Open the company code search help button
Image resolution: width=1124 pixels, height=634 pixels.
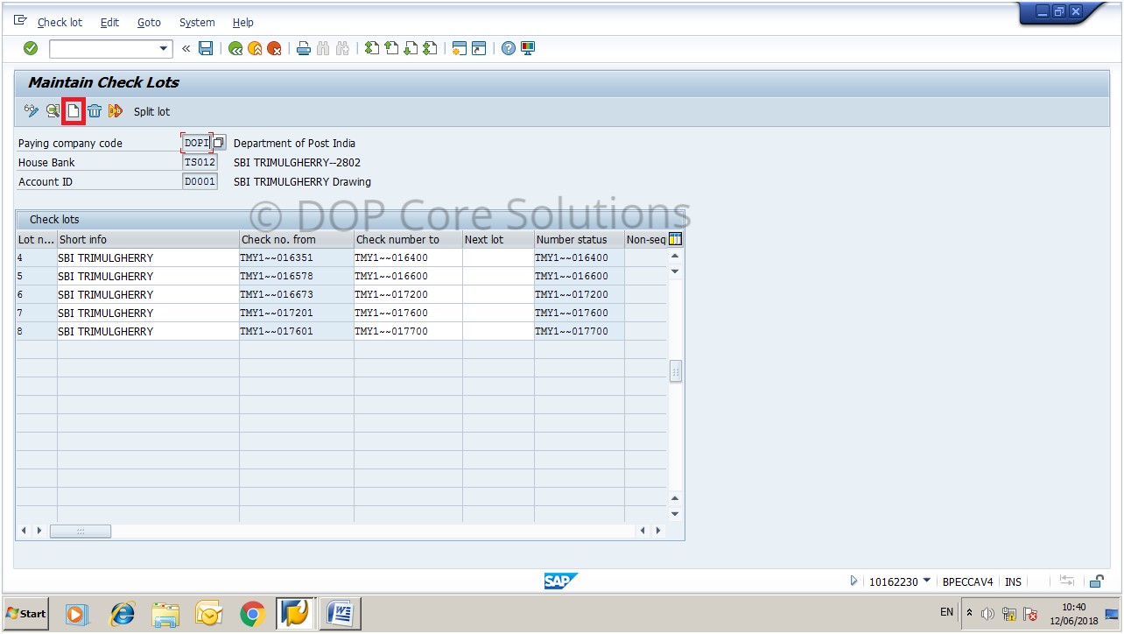pos(219,143)
